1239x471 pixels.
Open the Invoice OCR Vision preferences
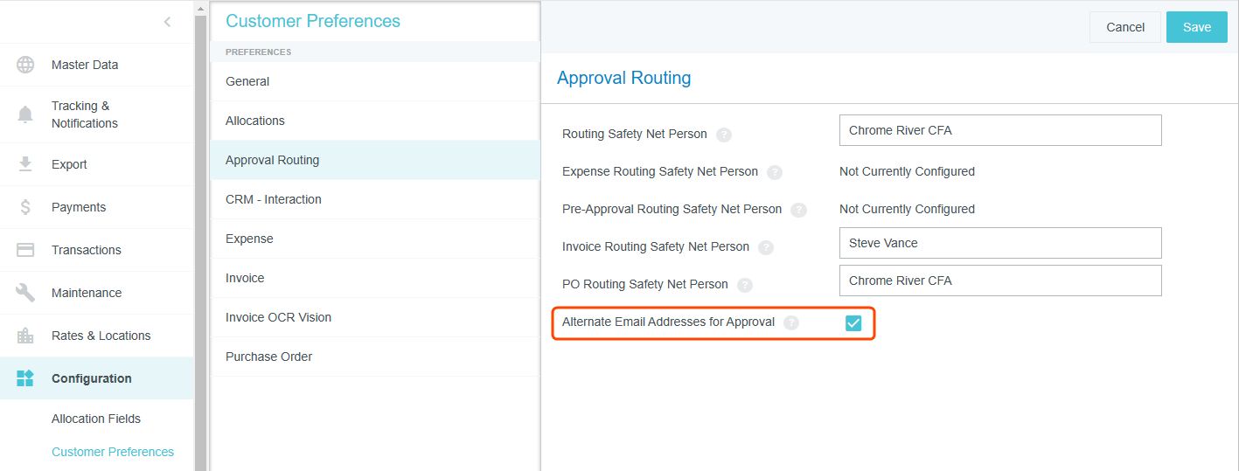(x=278, y=317)
